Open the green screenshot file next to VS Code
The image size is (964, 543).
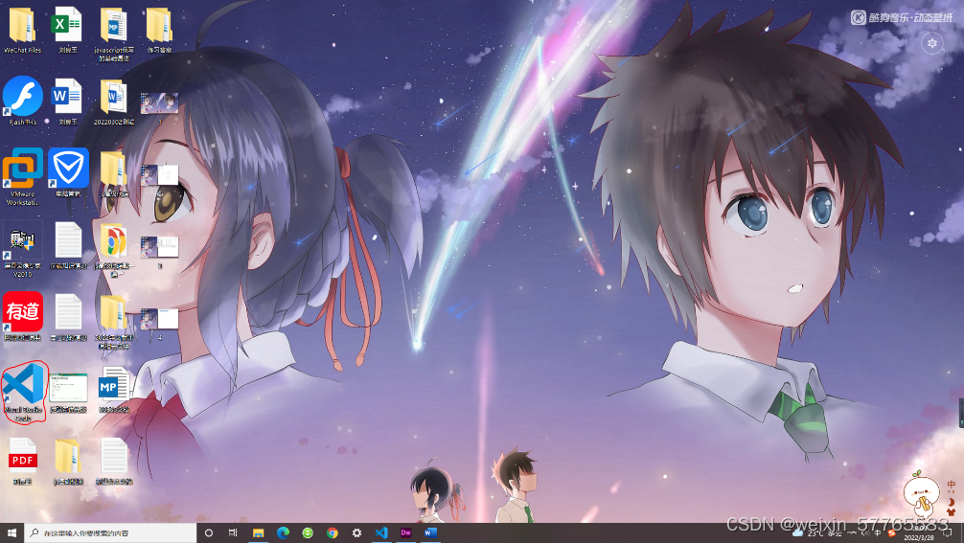click(68, 392)
